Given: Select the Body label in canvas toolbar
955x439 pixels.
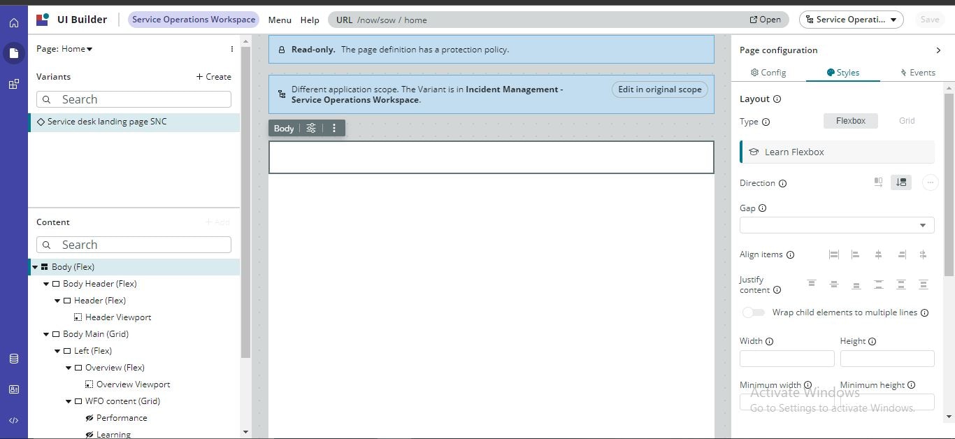Looking at the screenshot, I should (x=284, y=129).
